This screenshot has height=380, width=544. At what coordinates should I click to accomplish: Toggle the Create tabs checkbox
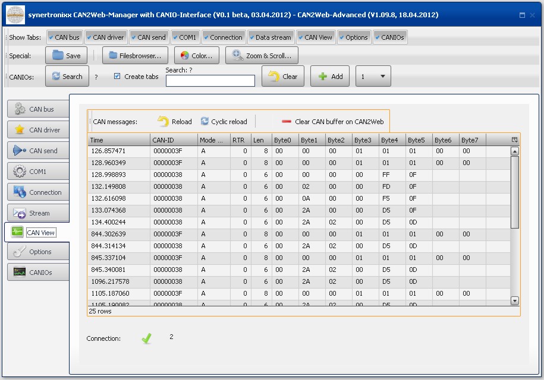point(117,76)
